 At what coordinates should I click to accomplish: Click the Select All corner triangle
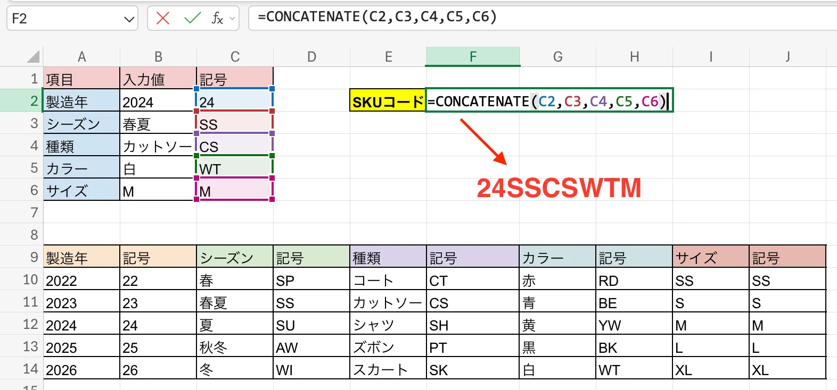click(33, 57)
